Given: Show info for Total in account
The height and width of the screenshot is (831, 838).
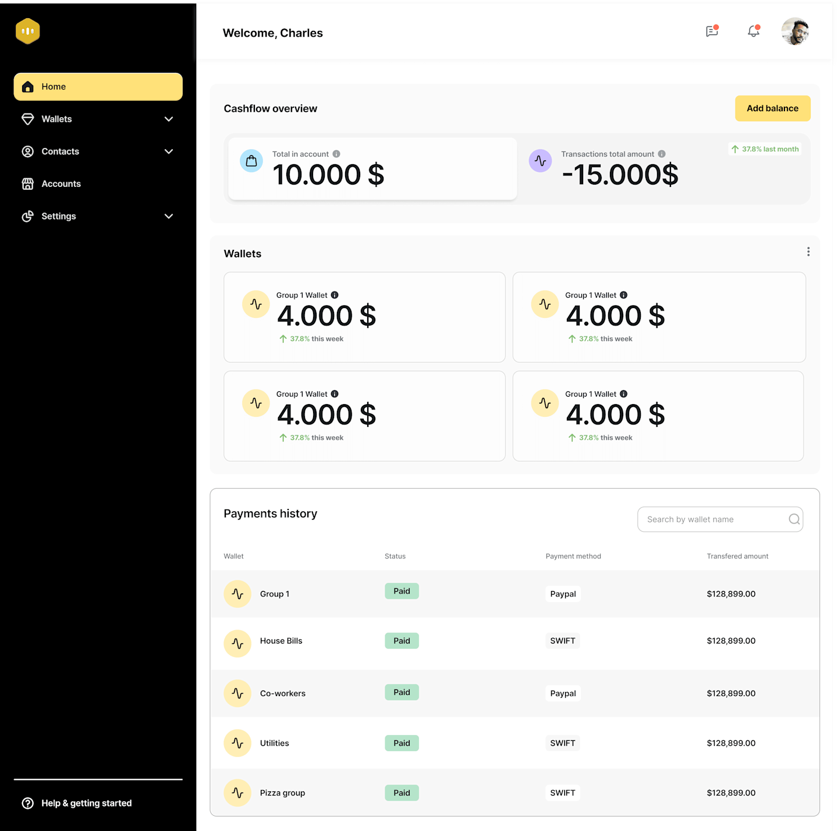Looking at the screenshot, I should 336,154.
